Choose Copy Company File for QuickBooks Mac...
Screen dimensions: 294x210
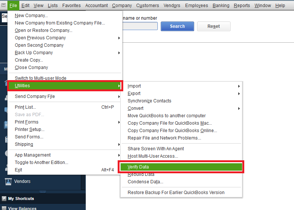tap(181, 123)
